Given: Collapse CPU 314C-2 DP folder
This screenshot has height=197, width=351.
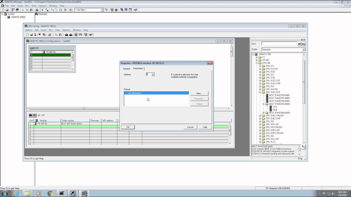Looking at the screenshot, I should pos(260,92).
